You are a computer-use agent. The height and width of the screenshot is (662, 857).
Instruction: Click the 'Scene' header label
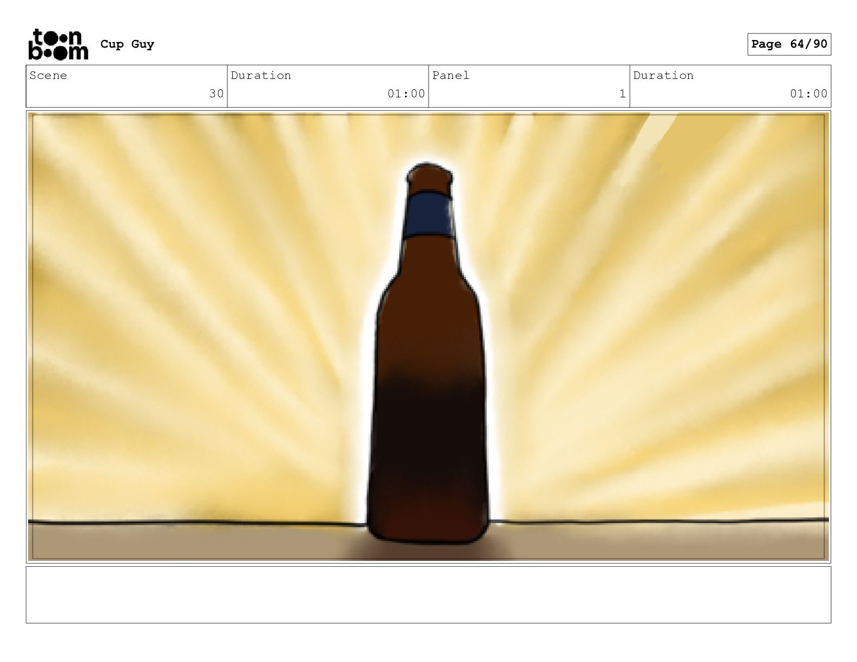49,76
